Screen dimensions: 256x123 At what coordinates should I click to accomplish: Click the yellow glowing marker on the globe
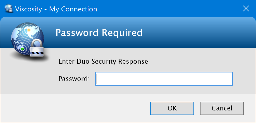(29, 30)
